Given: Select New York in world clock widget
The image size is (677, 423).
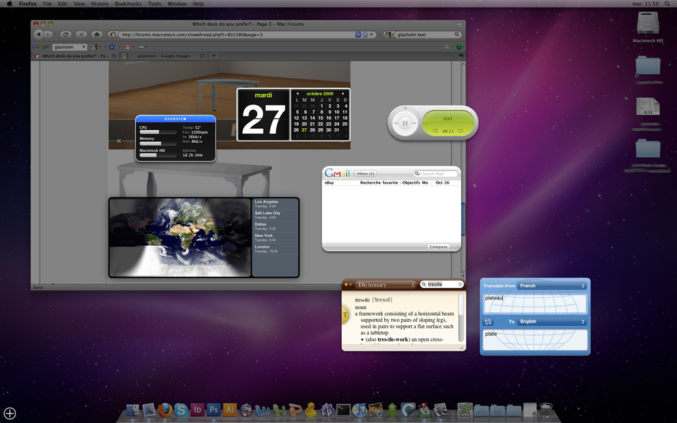Looking at the screenshot, I should pyautogui.click(x=275, y=237).
